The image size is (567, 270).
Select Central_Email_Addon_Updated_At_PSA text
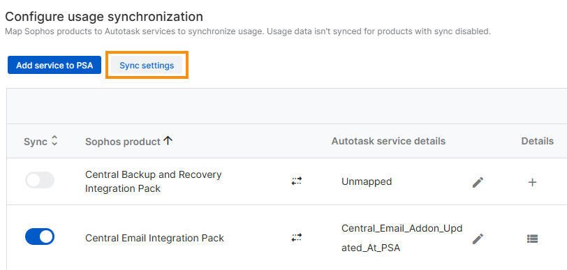coord(402,238)
